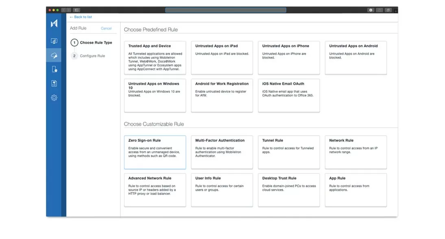Cancel adding the rule
Screen dimensions: 445x239
[x=106, y=28]
